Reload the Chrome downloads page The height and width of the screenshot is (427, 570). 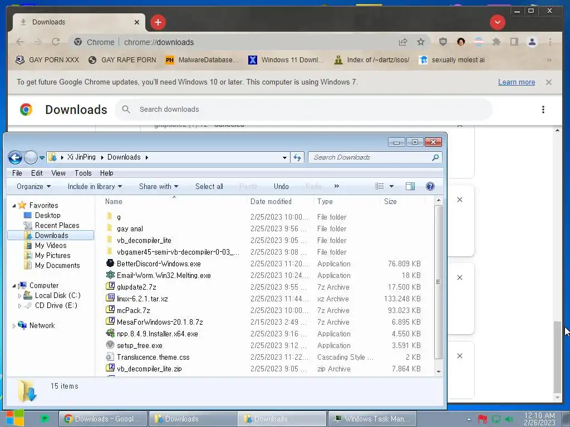point(56,42)
